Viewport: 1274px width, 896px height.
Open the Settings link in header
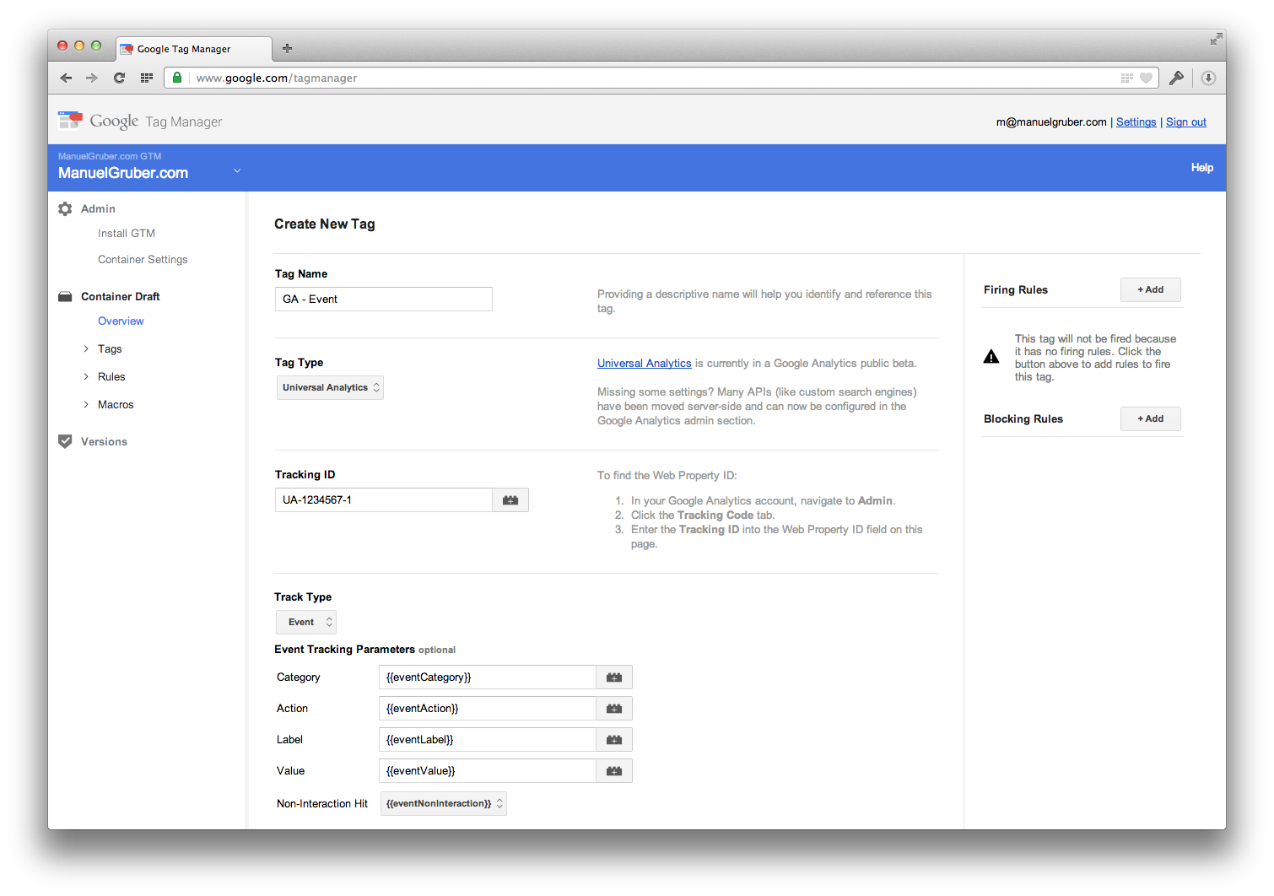[1136, 121]
